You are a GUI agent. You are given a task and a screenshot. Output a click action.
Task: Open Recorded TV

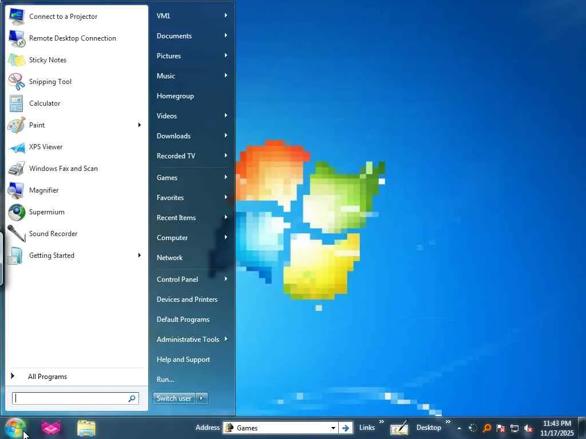coord(192,156)
